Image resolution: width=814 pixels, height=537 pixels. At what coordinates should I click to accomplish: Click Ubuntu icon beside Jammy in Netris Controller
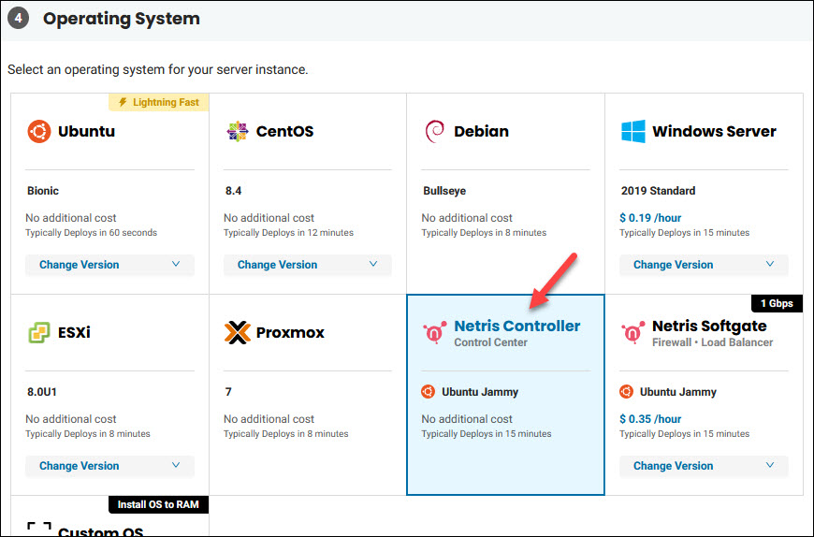pos(429,392)
